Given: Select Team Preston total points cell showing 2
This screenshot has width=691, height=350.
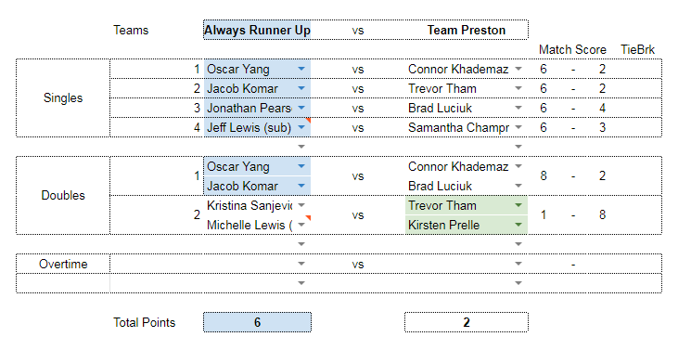Looking at the screenshot, I should [x=467, y=322].
